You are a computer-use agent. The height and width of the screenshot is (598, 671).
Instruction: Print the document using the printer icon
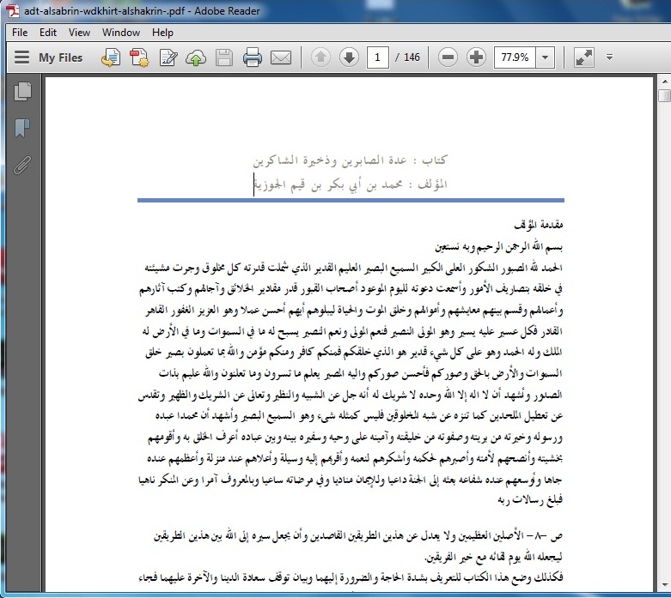click(x=252, y=57)
